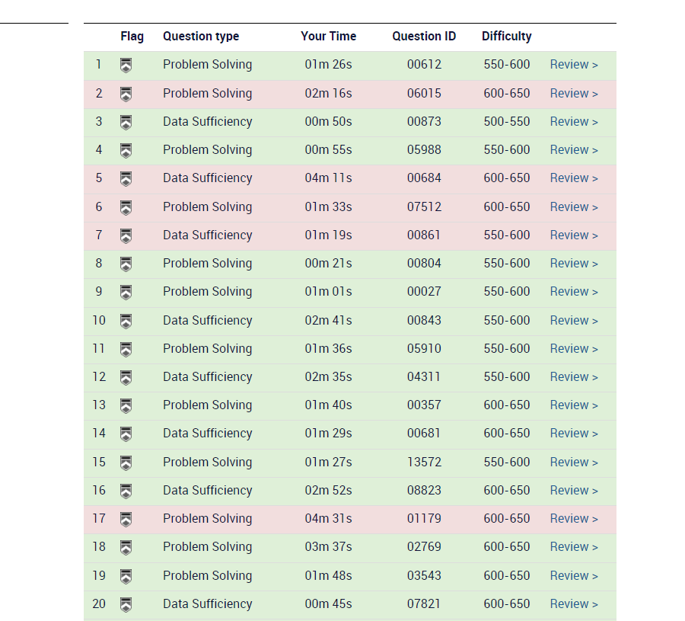Screen dimensions: 685x621
Task: Click the Difficulty column header
Action: (x=506, y=37)
